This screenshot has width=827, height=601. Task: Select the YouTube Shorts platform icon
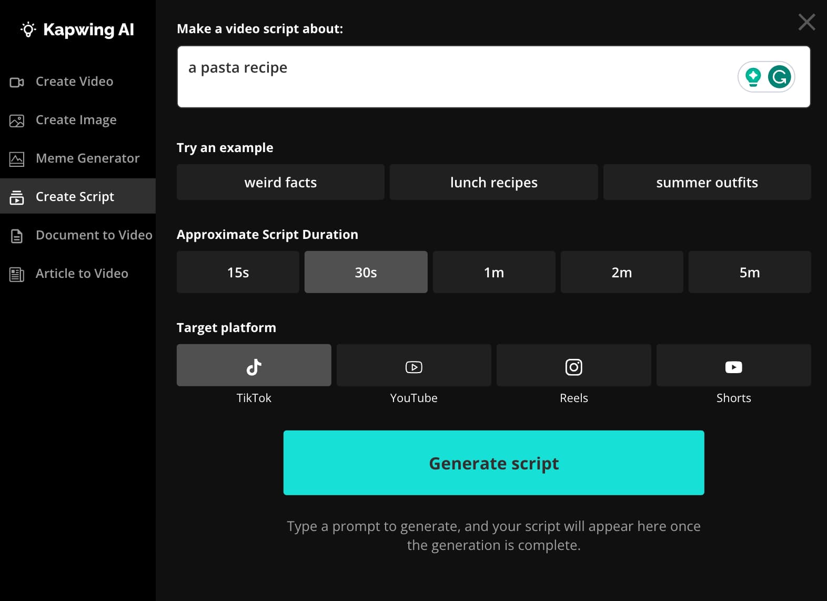click(x=733, y=366)
